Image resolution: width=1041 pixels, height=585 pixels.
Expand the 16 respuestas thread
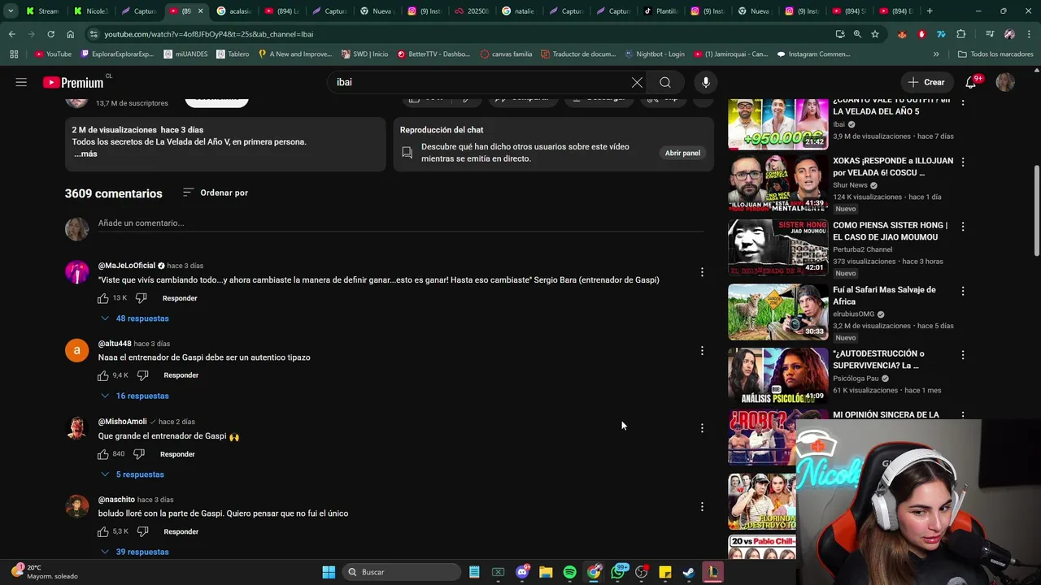pyautogui.click(x=135, y=396)
